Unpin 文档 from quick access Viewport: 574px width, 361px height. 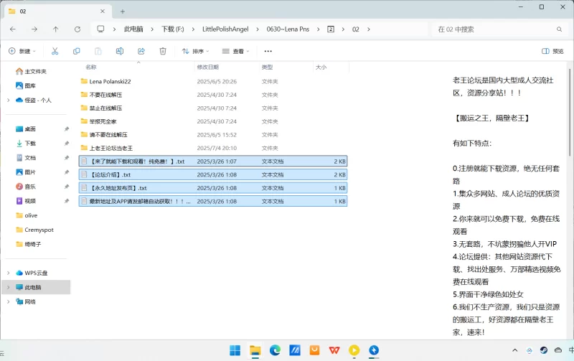pyautogui.click(x=67, y=158)
